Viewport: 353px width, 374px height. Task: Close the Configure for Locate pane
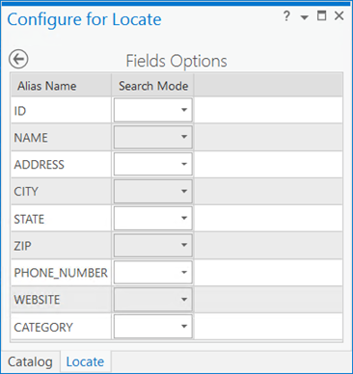[x=339, y=15]
